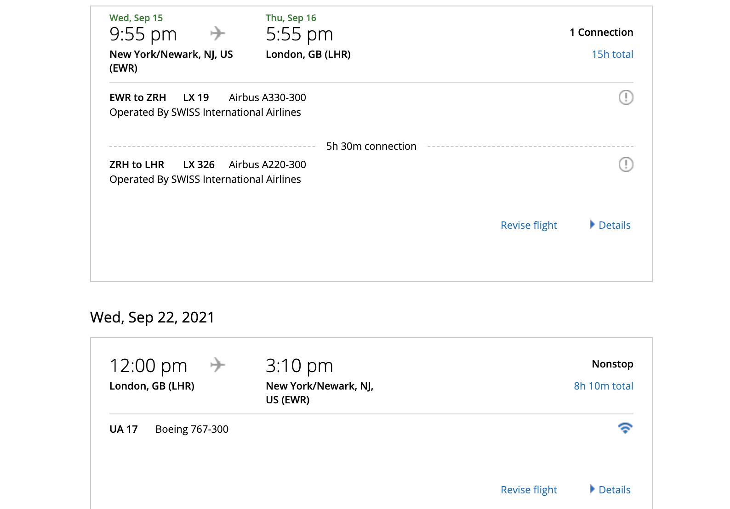Click the Thu, Sep 16 arrival date
The width and height of the screenshot is (730, 509).
[x=291, y=18]
